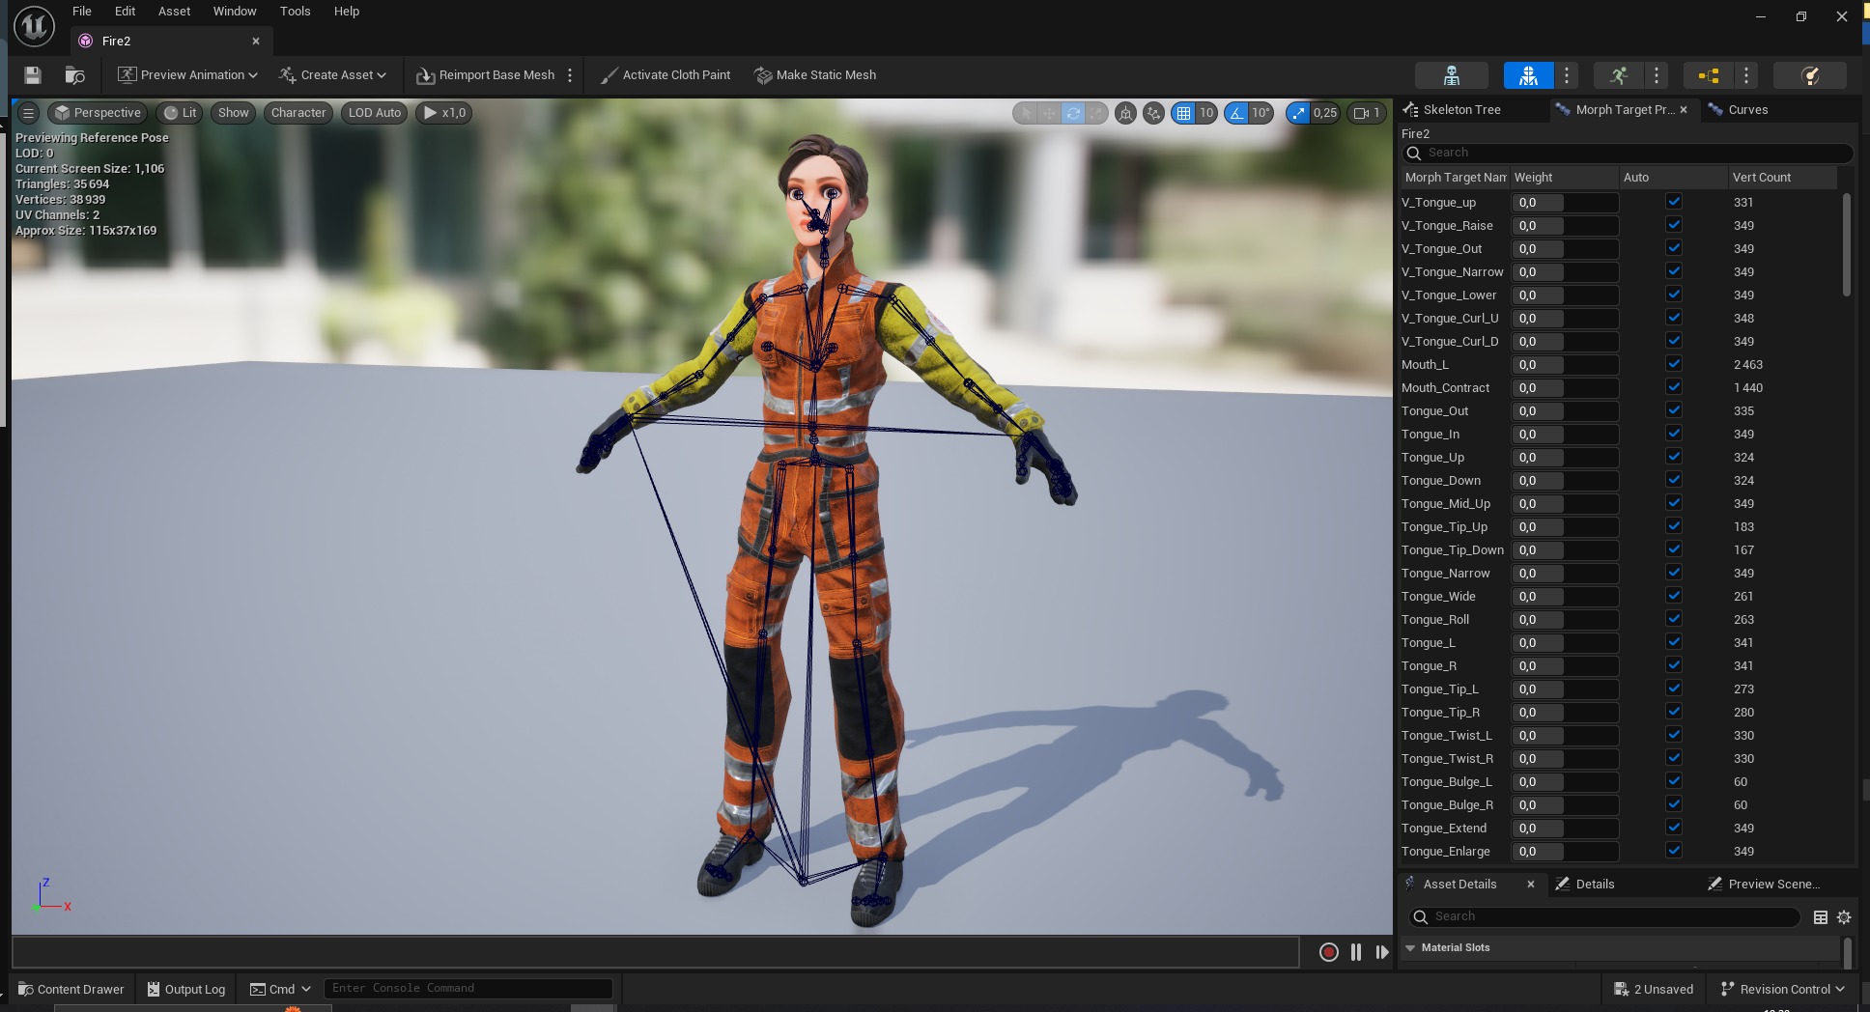Toggle Auto checkbox for Mouth_Contract
Viewport: 1870px width, 1012px height.
1674,387
